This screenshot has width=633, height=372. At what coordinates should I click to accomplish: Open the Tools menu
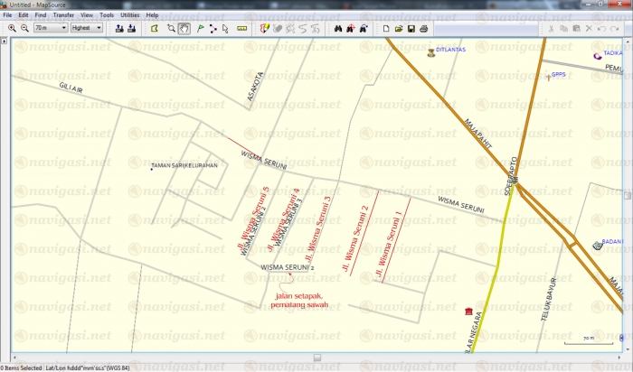tap(107, 15)
